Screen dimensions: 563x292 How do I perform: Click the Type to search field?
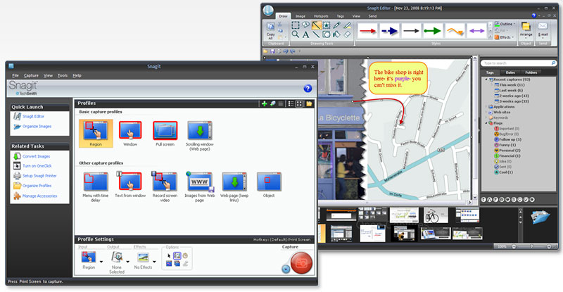click(518, 63)
